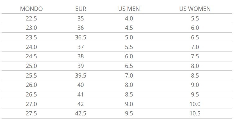236x121 pixels.
Task: Click the US Women 7.0 cell
Action: (195, 47)
